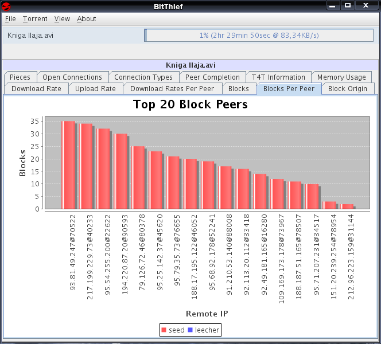This screenshot has width=381, height=344.
Task: Click the bar for 95.68.92.178@52241
Action: (x=208, y=185)
